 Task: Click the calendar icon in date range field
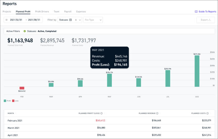(7, 20)
